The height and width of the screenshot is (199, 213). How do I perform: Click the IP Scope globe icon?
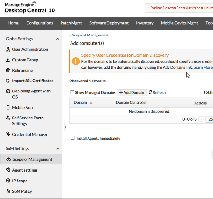(x=8, y=181)
